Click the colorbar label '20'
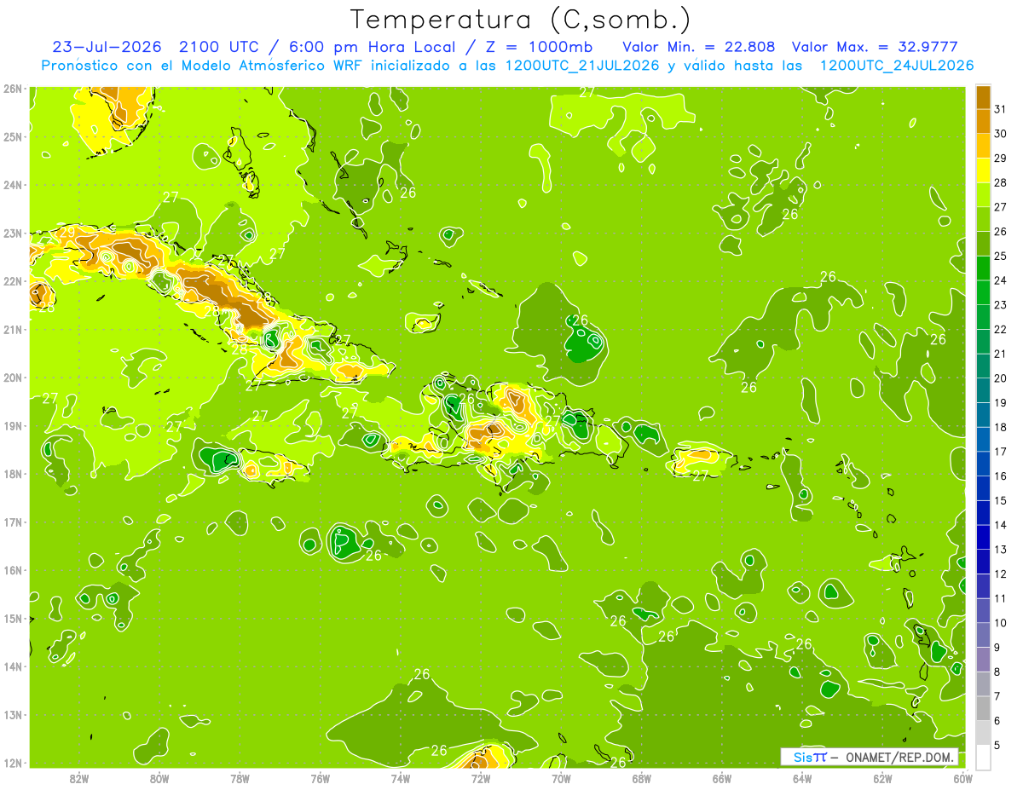Viewport: 1023px width, 790px height. pos(1001,378)
